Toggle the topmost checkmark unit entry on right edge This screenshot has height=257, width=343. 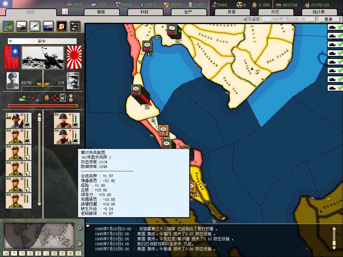tap(335, 27)
